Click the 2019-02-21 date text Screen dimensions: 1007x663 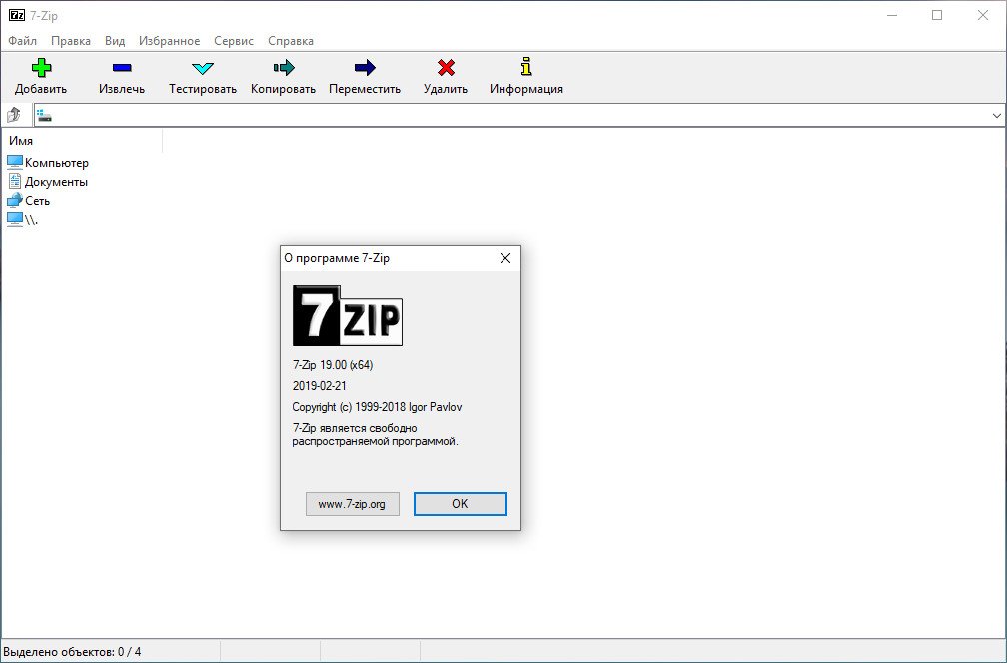pyautogui.click(x=320, y=385)
